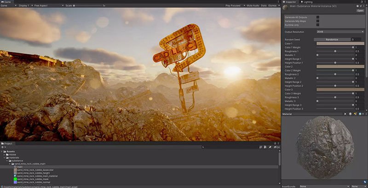Collapse the materials folder arrow
Screen dimensions: 368x188
[4, 158]
